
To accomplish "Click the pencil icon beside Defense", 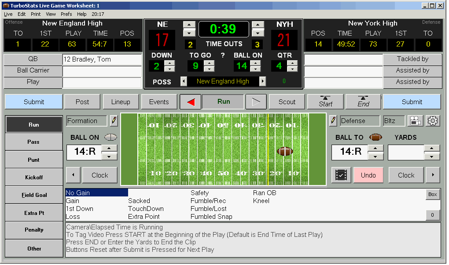I will [x=333, y=121].
